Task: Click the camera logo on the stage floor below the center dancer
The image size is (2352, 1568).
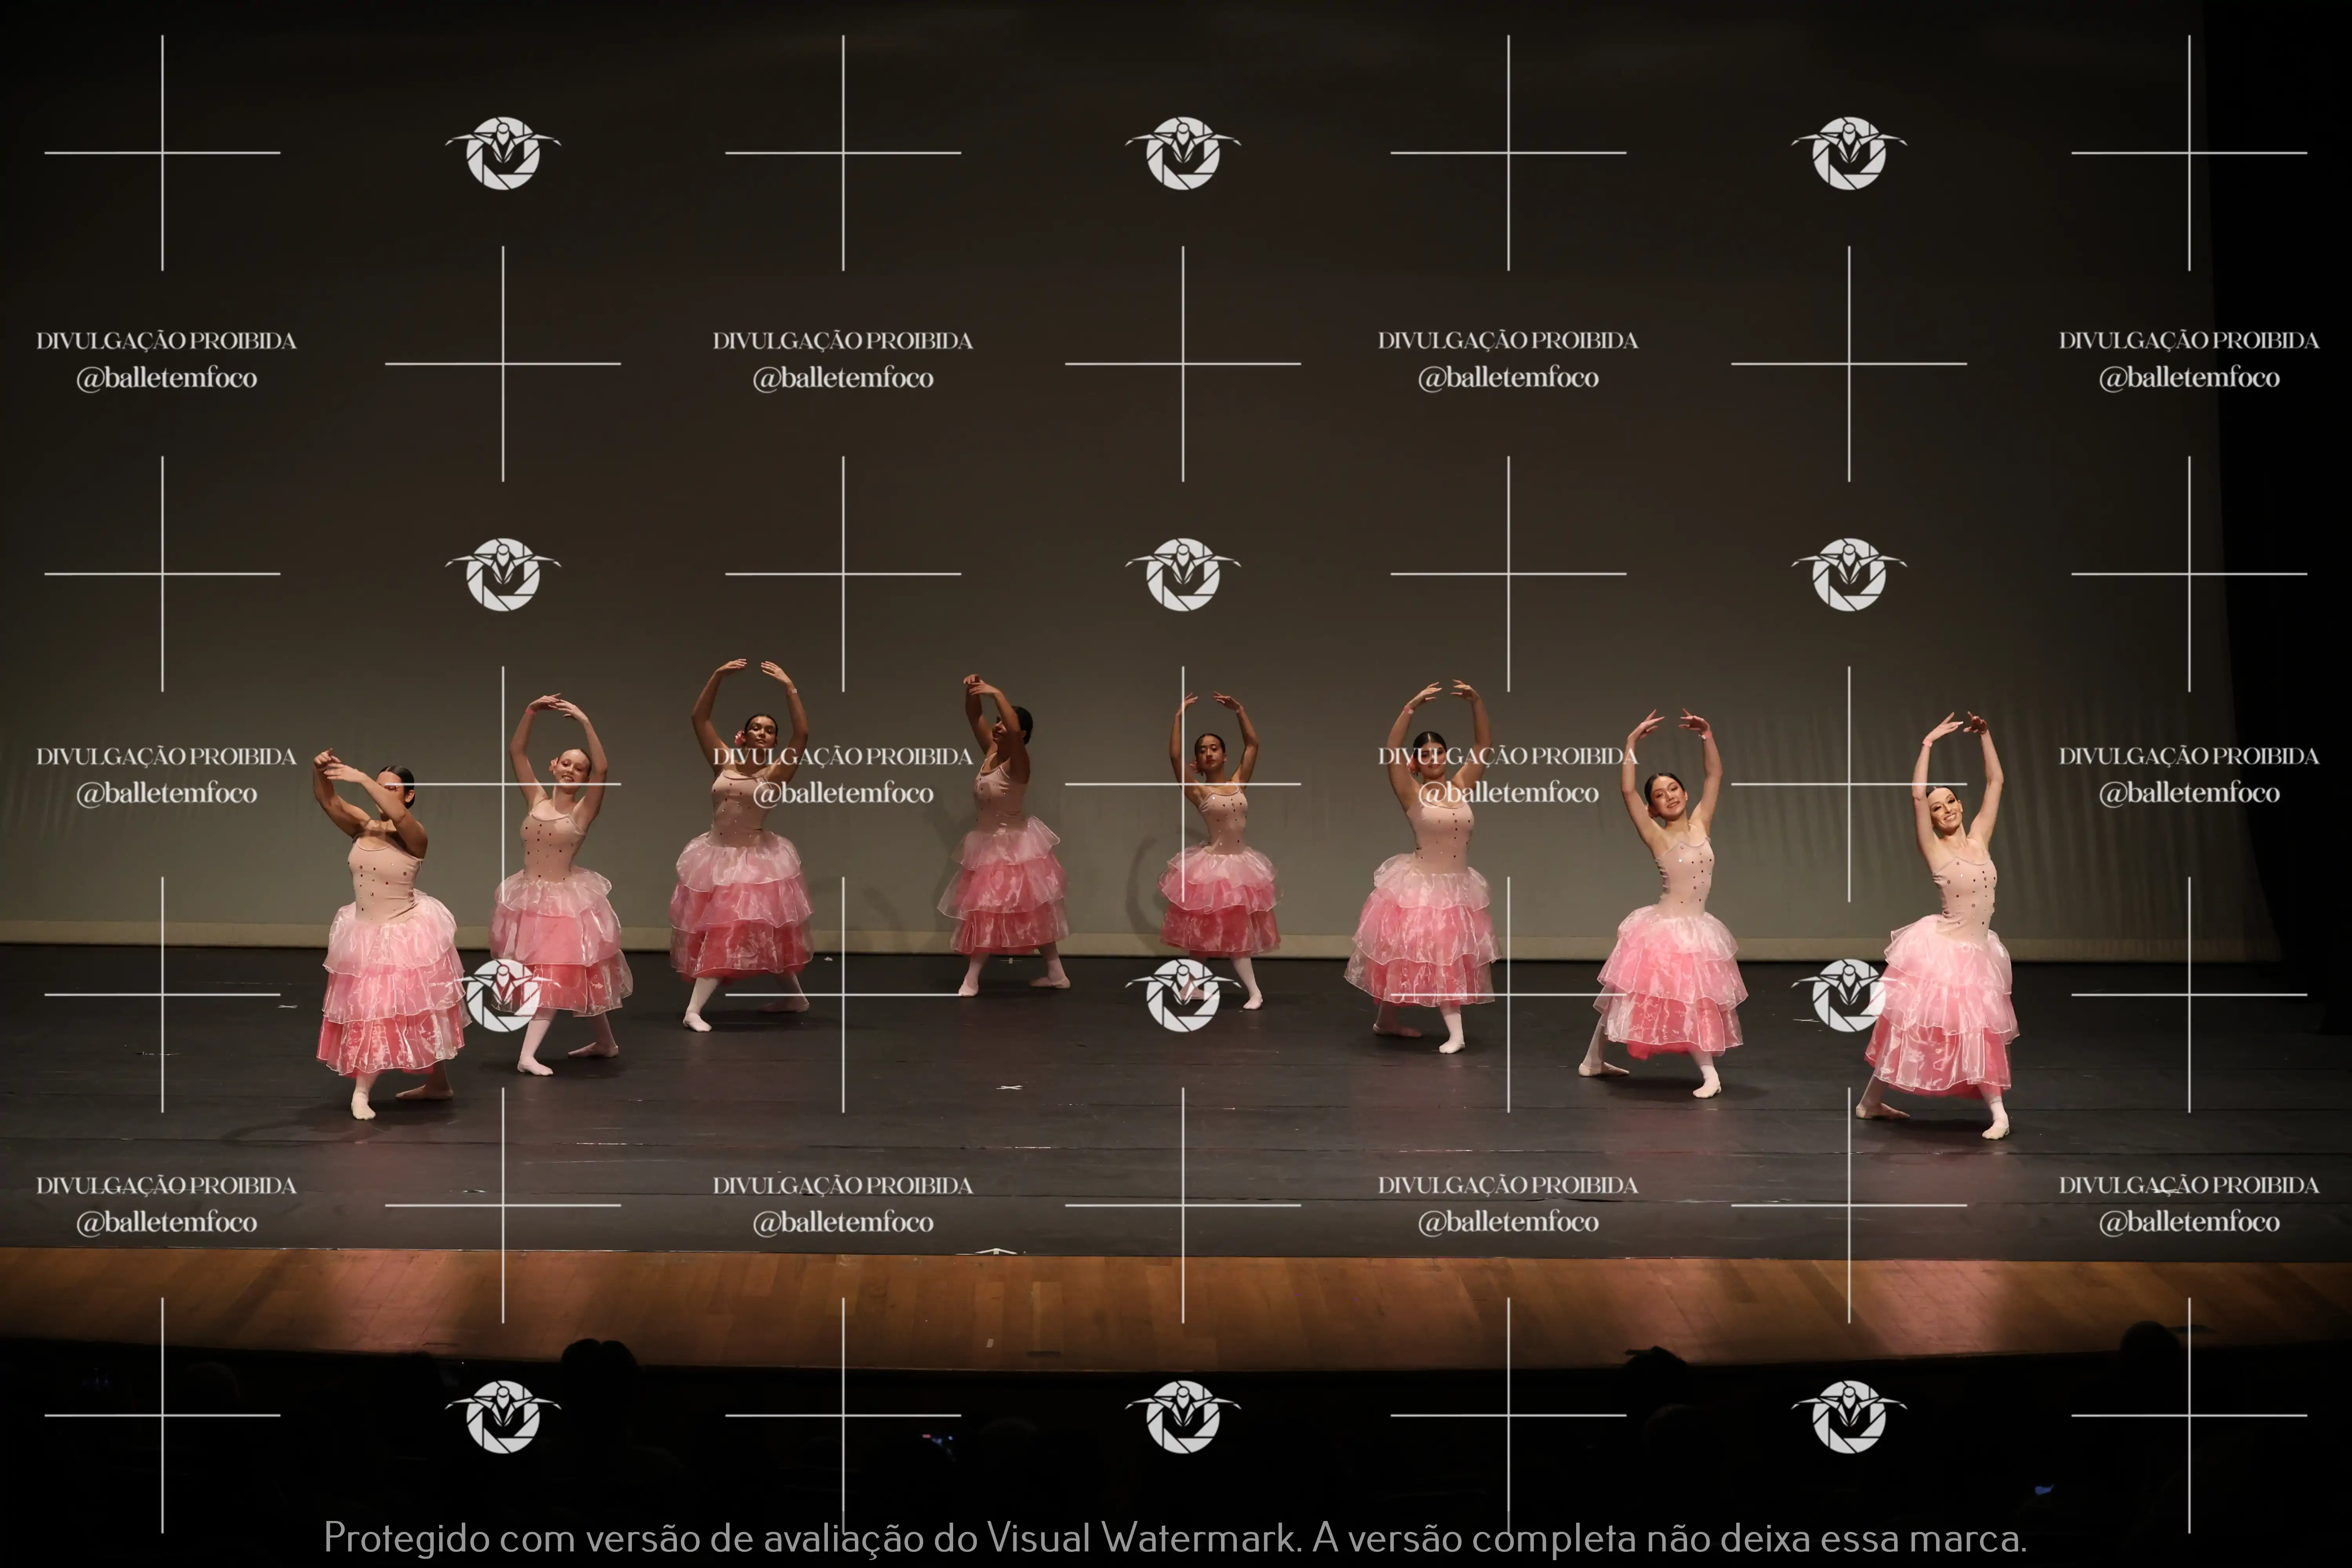Action: (x=1183, y=995)
